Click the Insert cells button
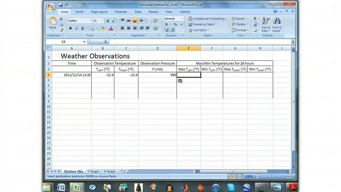 click(239, 19)
